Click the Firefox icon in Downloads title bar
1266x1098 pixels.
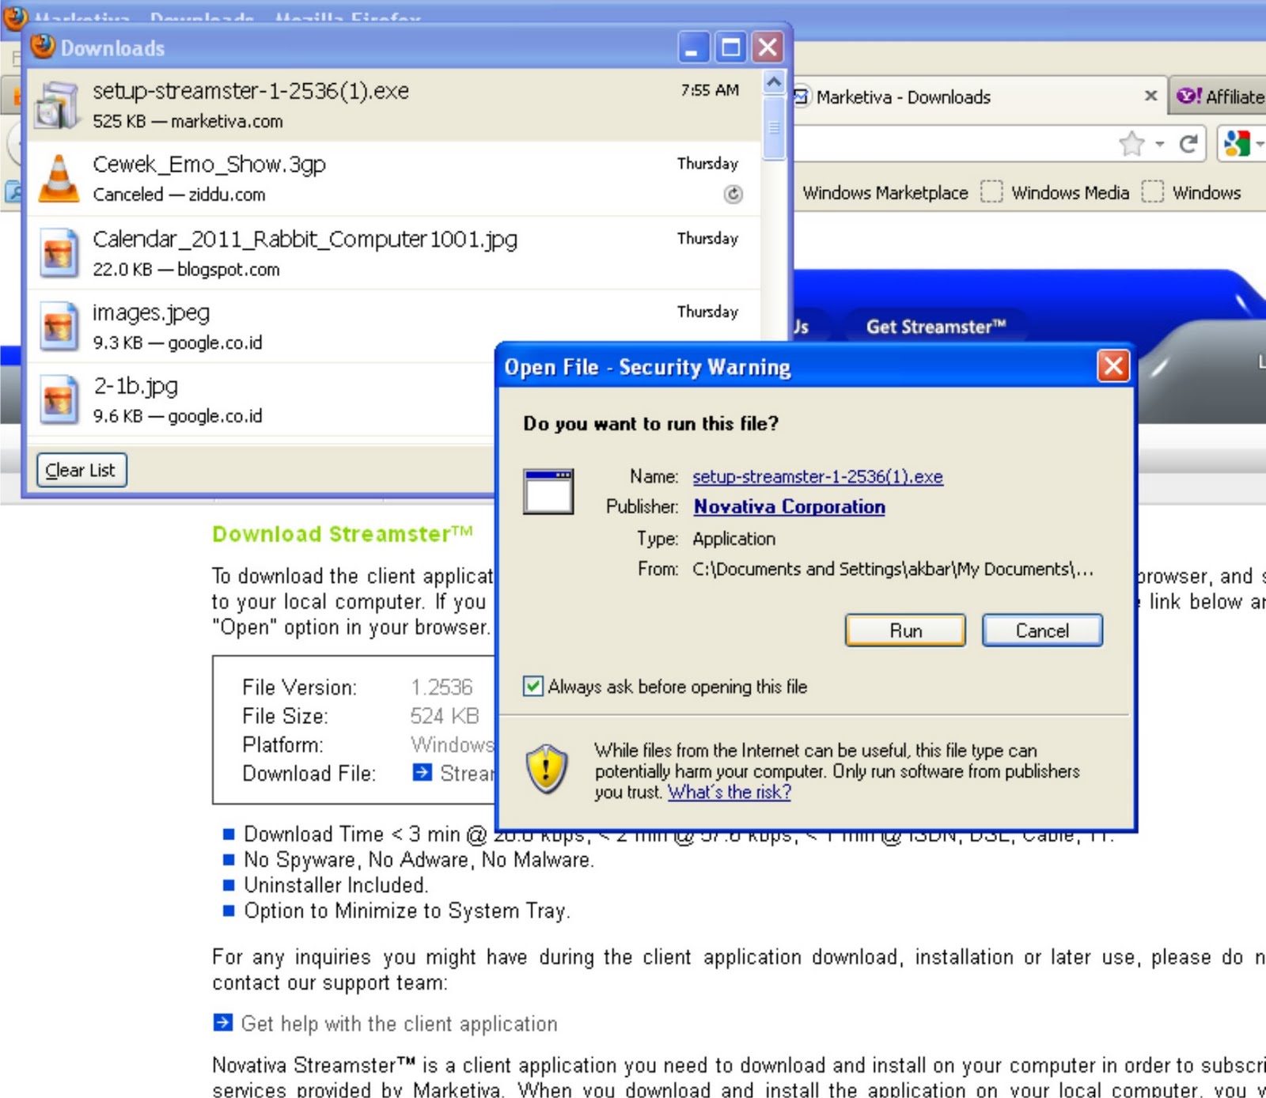pos(43,46)
